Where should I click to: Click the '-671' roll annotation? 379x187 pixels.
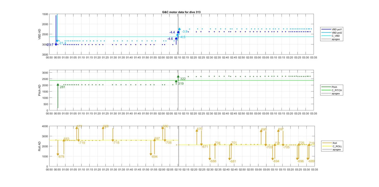tap(205, 147)
